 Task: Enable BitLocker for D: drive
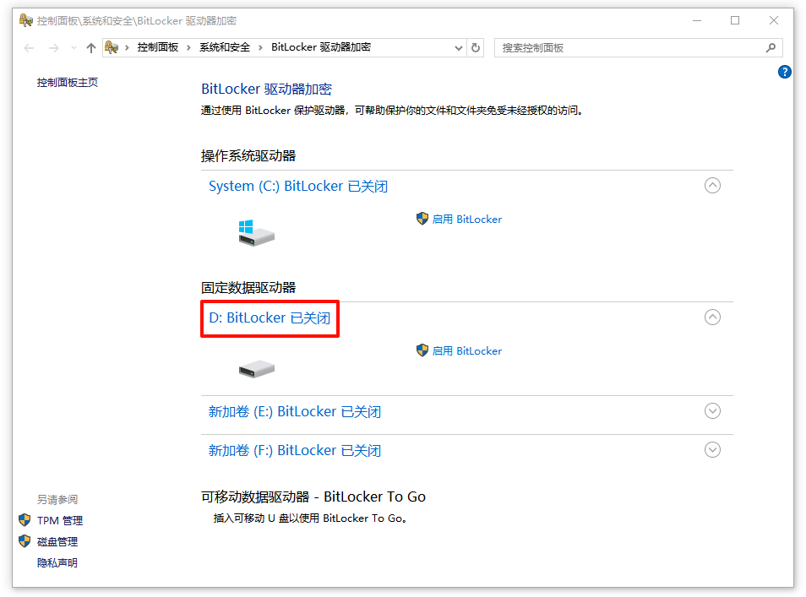pos(466,351)
